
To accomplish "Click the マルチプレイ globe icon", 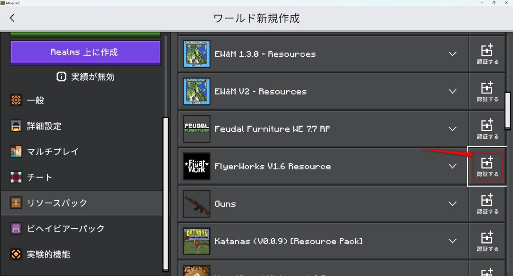I will point(16,152).
